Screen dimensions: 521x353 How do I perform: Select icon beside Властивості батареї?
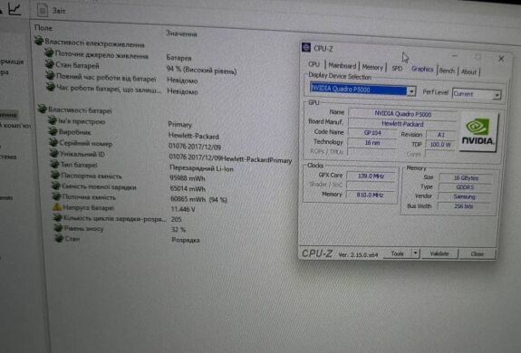point(43,109)
